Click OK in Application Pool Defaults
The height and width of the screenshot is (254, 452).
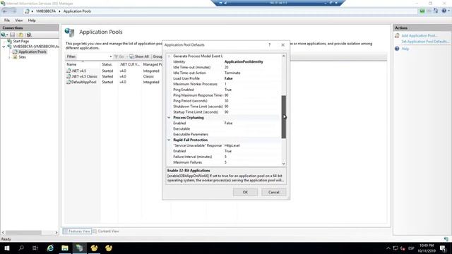(245, 192)
